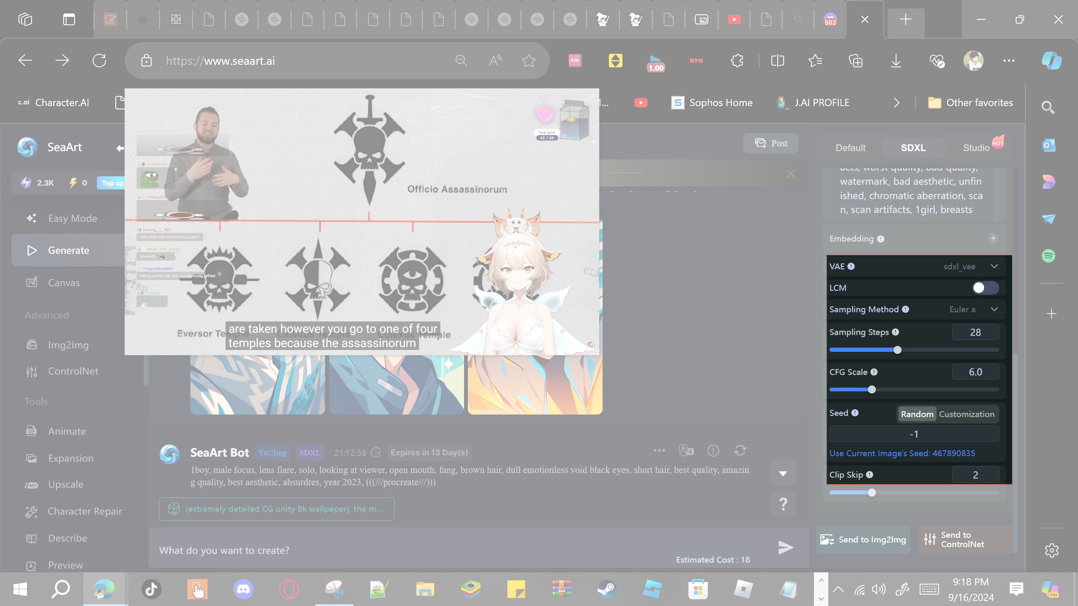Switch to the SDXL tab

tap(913, 148)
